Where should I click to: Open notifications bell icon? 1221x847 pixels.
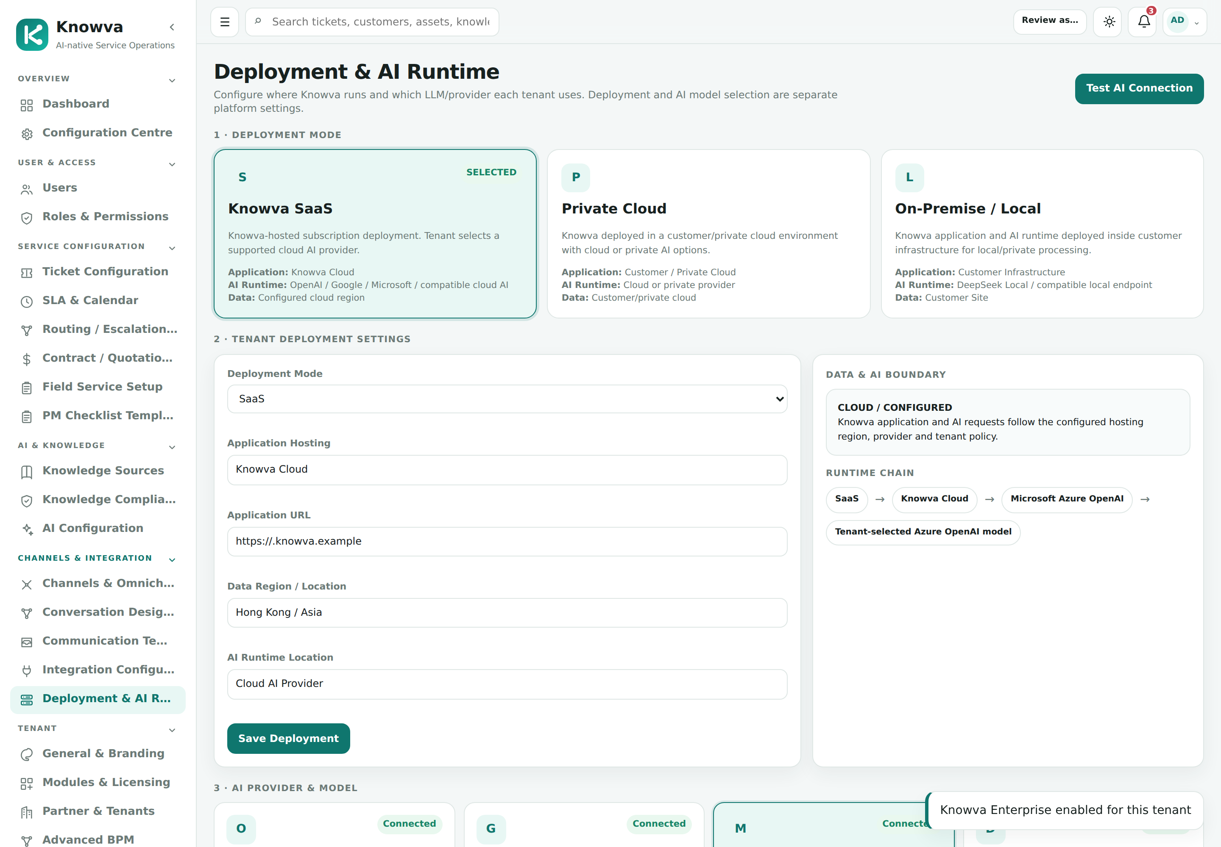point(1143,22)
